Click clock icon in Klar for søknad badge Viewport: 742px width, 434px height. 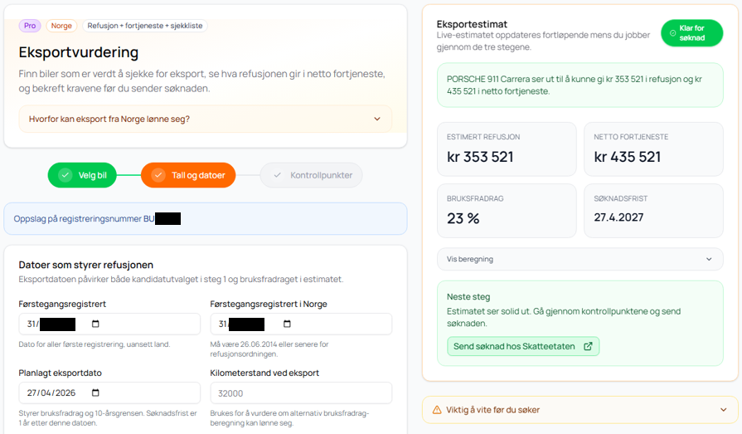[672, 33]
